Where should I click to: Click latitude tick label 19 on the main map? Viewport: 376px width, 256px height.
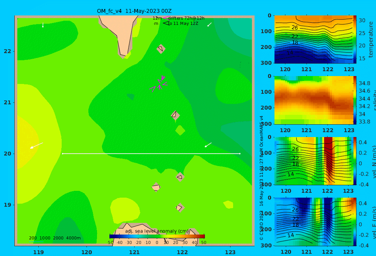[8, 205]
